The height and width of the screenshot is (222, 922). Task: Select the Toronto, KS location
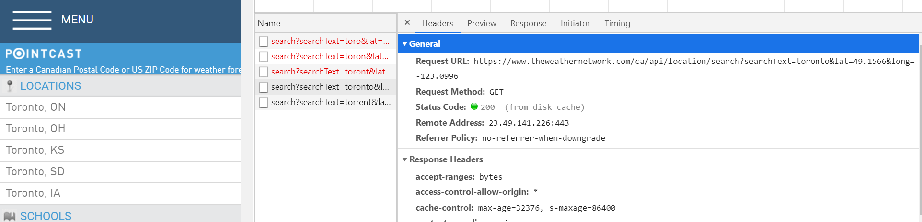[120, 150]
